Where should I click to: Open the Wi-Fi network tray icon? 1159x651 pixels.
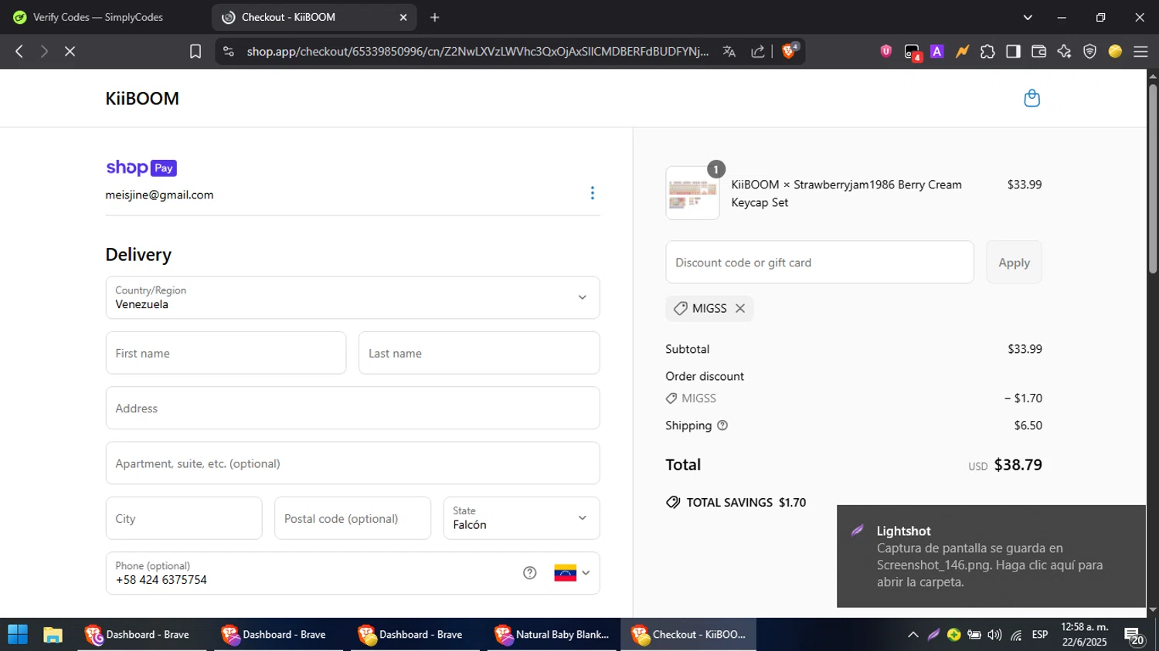tap(1016, 635)
